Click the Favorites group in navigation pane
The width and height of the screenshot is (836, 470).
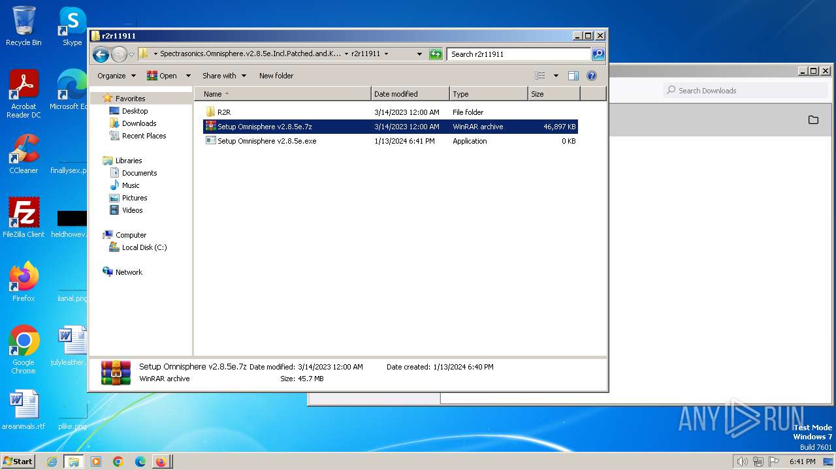tap(130, 99)
